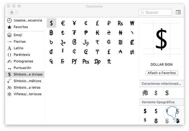
Task: Toggle the compact character viewer button
Action: (x=178, y=12)
